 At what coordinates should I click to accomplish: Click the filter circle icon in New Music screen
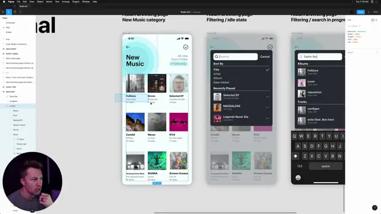[185, 47]
